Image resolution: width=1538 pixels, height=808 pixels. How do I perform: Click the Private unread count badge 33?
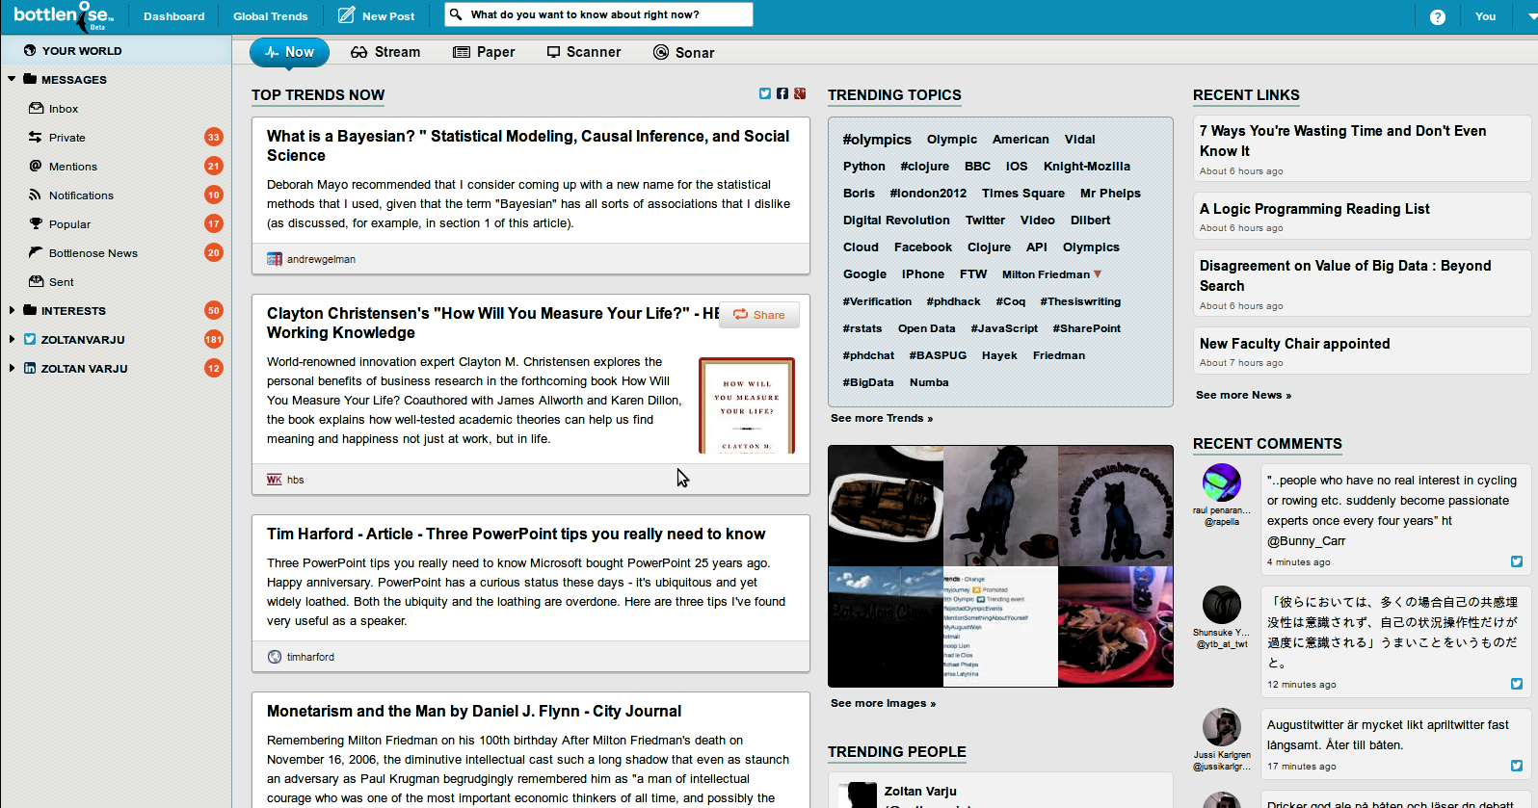coord(214,137)
